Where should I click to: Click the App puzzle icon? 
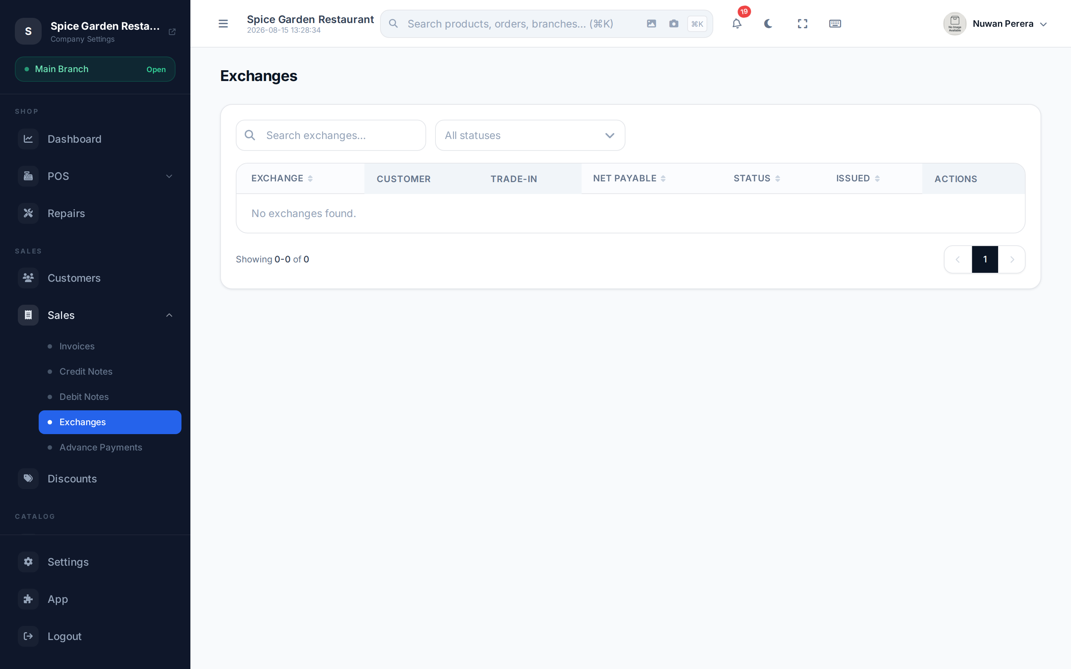tap(28, 599)
